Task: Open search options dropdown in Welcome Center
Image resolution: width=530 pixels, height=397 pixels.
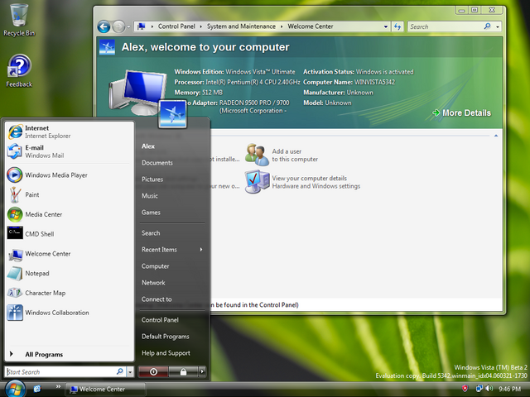Action: 498,26
